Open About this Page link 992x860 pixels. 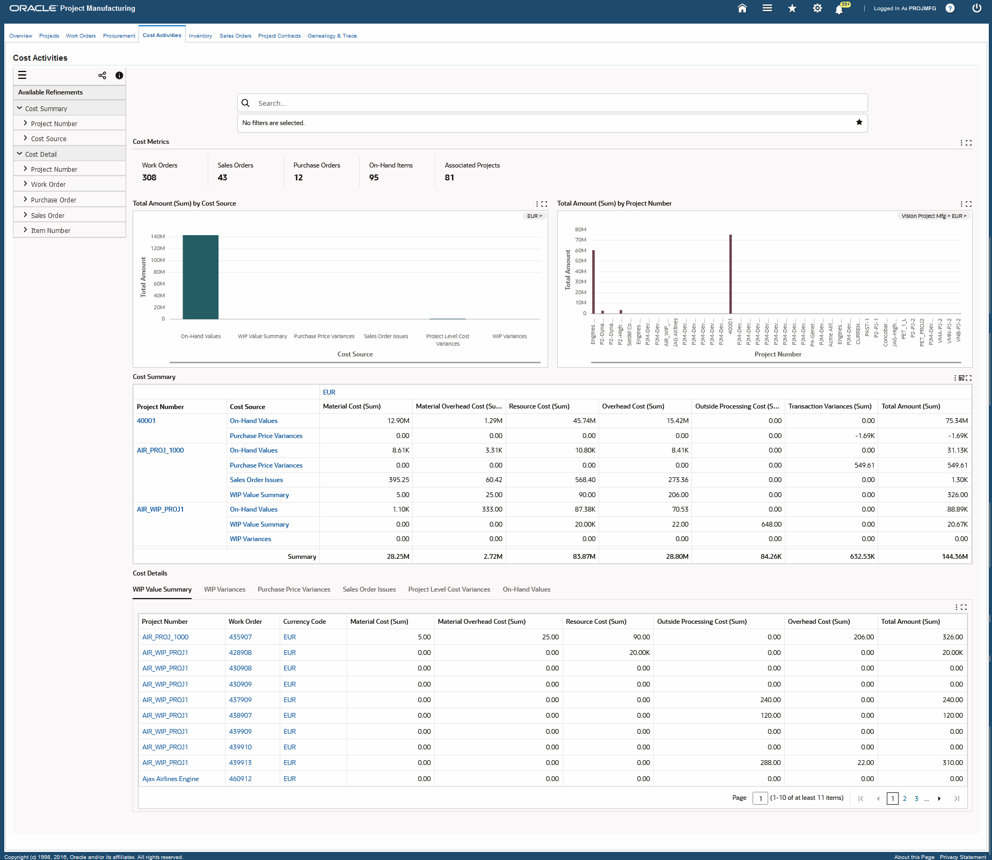(914, 857)
